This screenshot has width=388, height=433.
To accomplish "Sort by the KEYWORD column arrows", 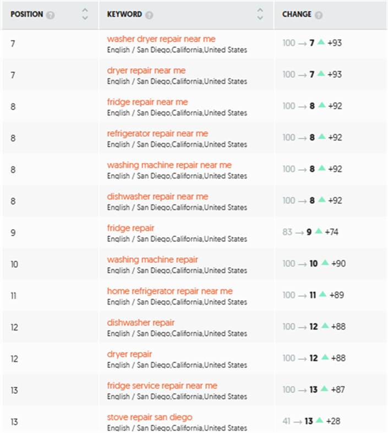I will 260,14.
